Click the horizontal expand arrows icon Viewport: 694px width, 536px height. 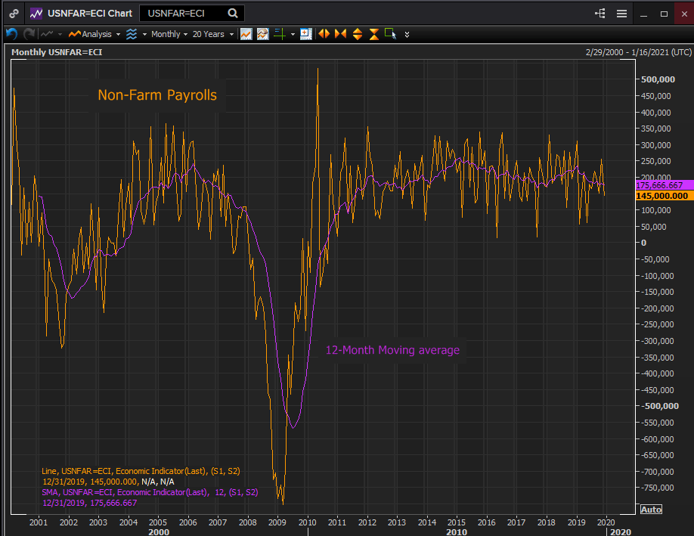point(324,34)
